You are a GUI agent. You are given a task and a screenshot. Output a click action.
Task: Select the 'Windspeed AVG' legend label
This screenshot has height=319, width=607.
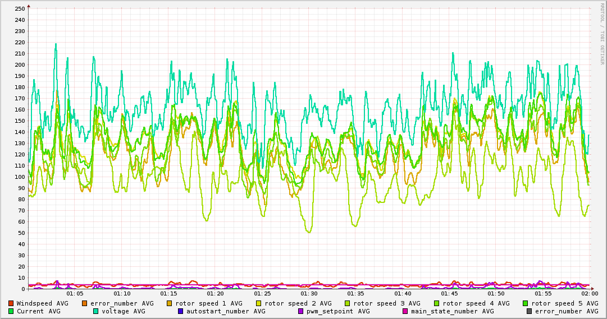coord(42,303)
